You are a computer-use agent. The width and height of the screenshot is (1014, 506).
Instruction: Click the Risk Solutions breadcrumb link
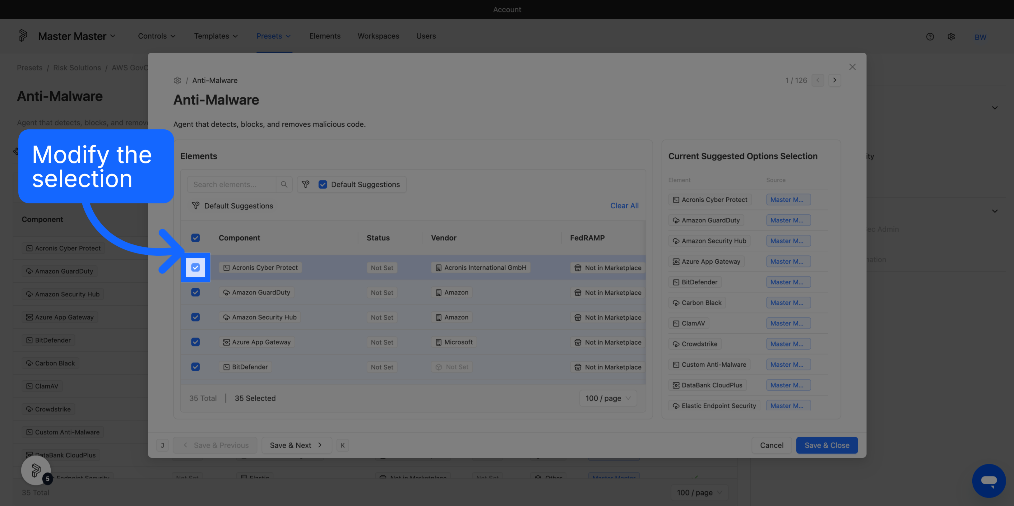(x=77, y=68)
